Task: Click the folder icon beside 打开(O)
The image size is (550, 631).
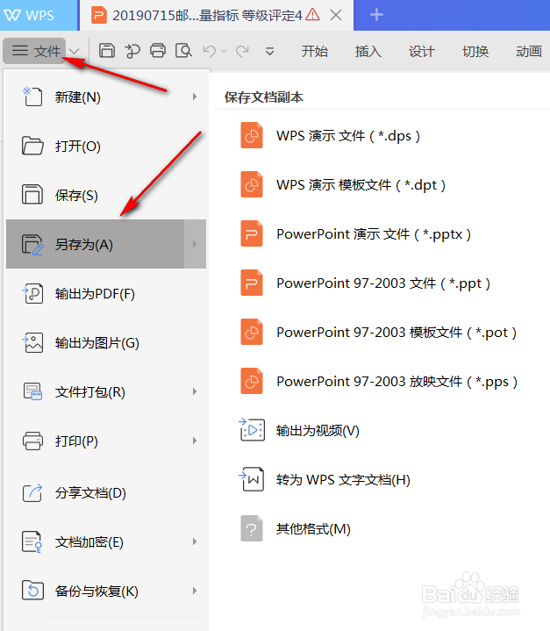Action: pyautogui.click(x=32, y=146)
